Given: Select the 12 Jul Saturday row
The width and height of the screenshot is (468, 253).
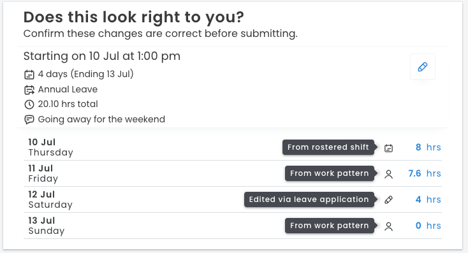Looking at the screenshot, I should coord(233,199).
